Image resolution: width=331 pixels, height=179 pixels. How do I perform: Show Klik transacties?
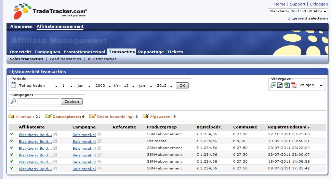[102, 59]
